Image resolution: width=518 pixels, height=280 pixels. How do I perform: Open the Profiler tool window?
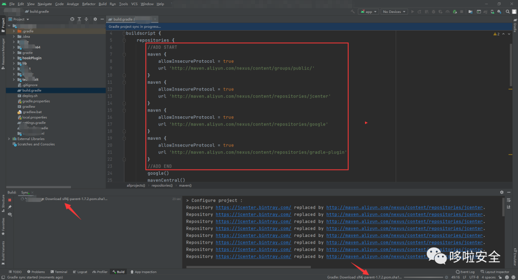100,272
